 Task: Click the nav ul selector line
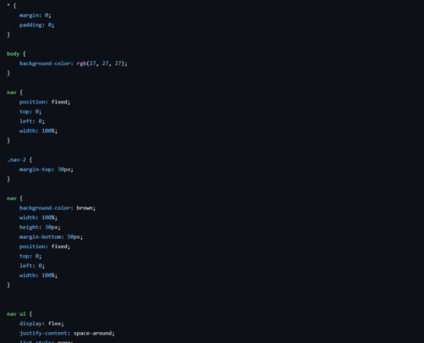pos(19,314)
